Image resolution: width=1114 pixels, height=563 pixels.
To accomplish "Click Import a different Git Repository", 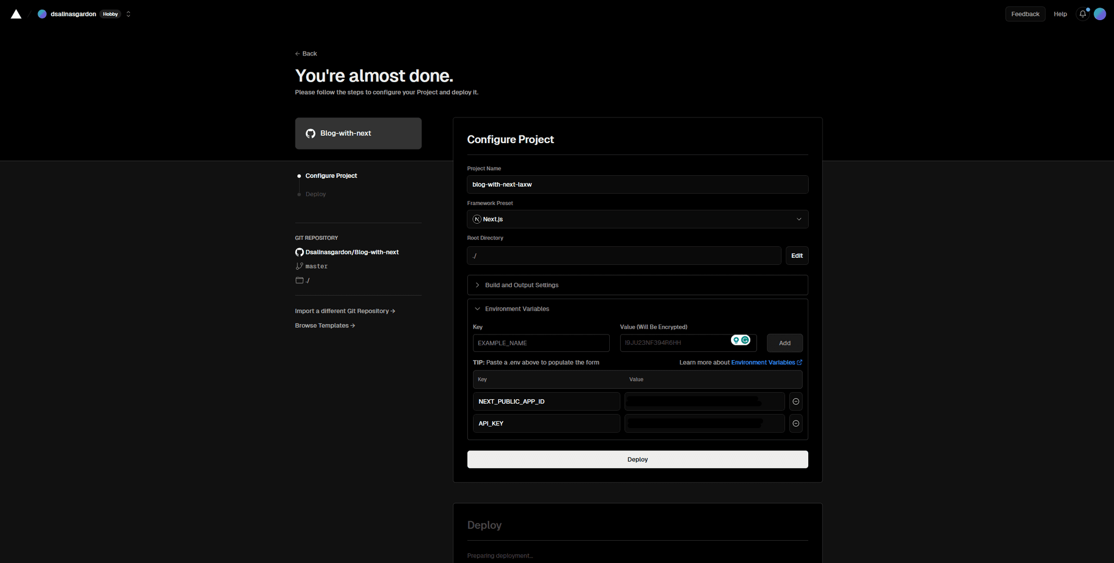I will pos(345,311).
